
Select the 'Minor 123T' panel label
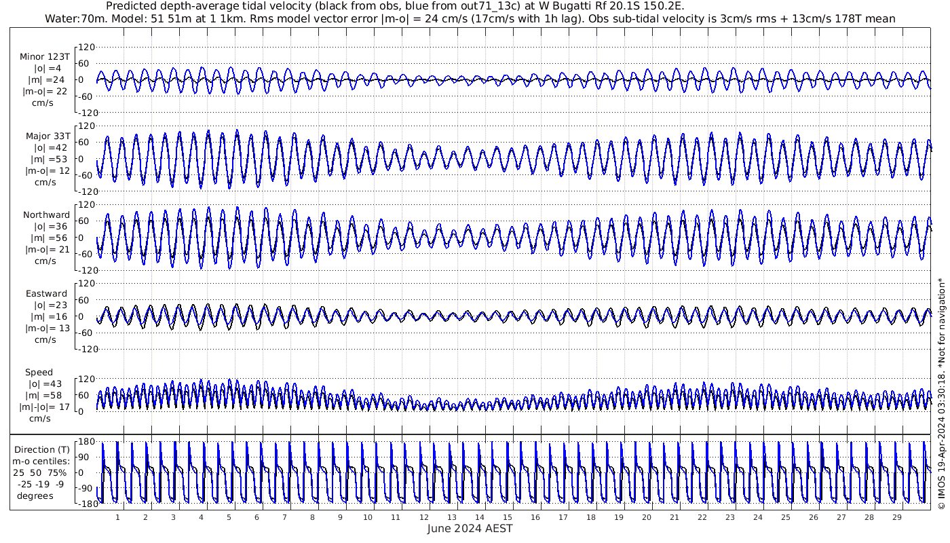point(45,57)
